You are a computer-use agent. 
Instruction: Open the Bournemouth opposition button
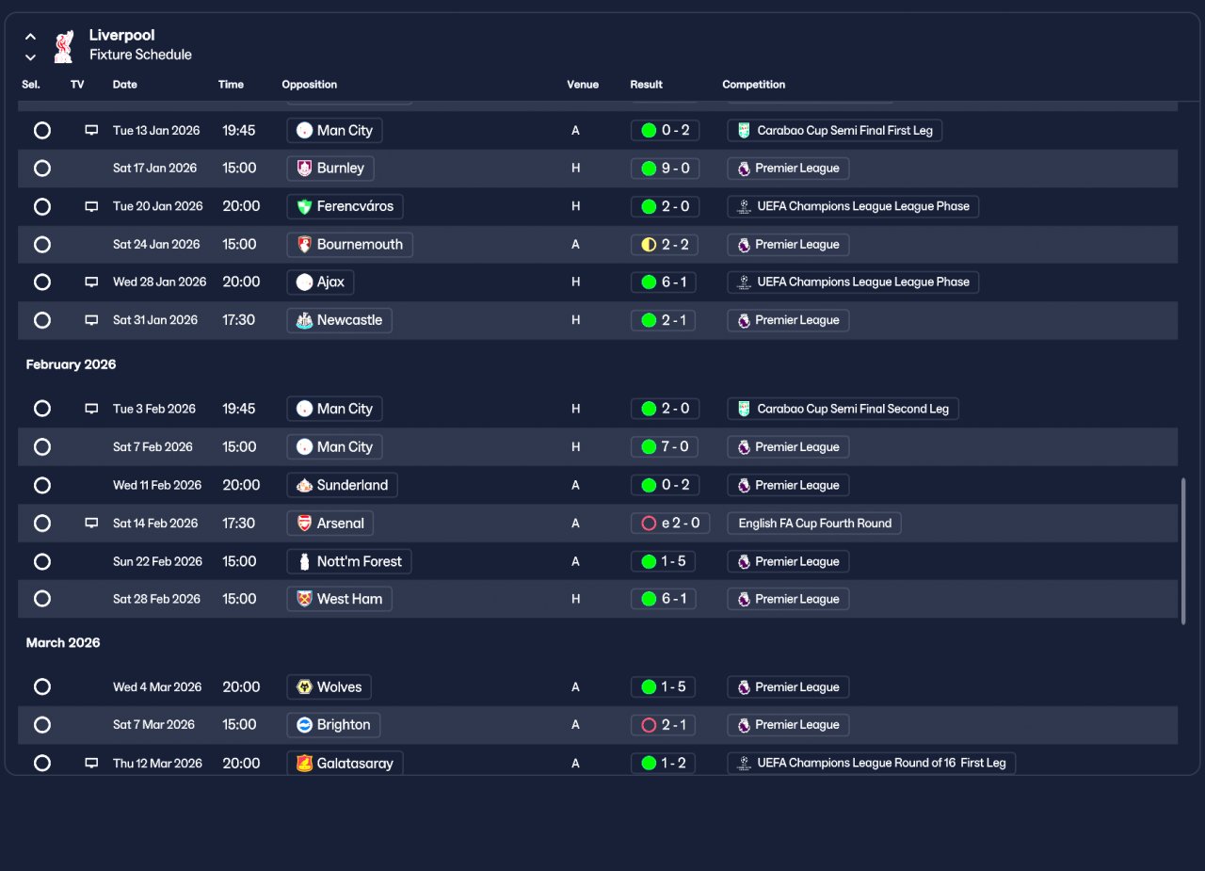click(349, 244)
